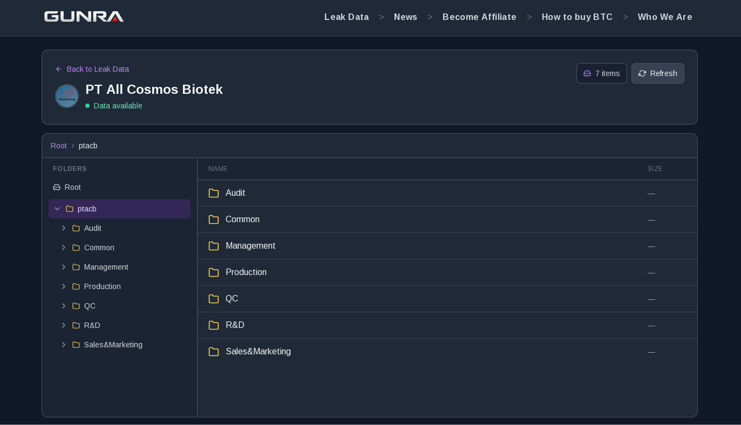Expand the Management folder in sidebar tree
This screenshot has width=741, height=425.
coord(64,267)
